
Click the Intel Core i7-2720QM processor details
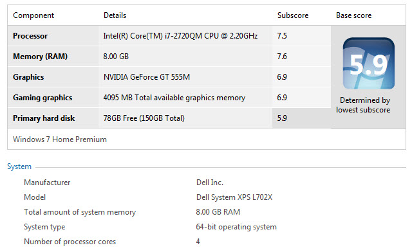click(180, 36)
